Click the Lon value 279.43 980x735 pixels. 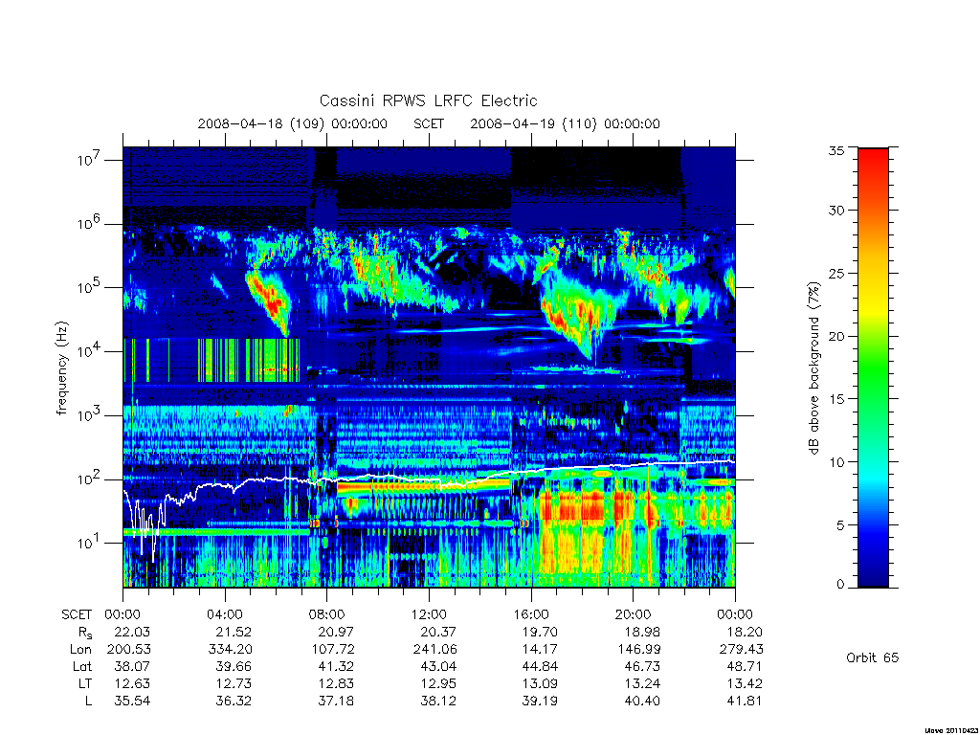click(742, 650)
